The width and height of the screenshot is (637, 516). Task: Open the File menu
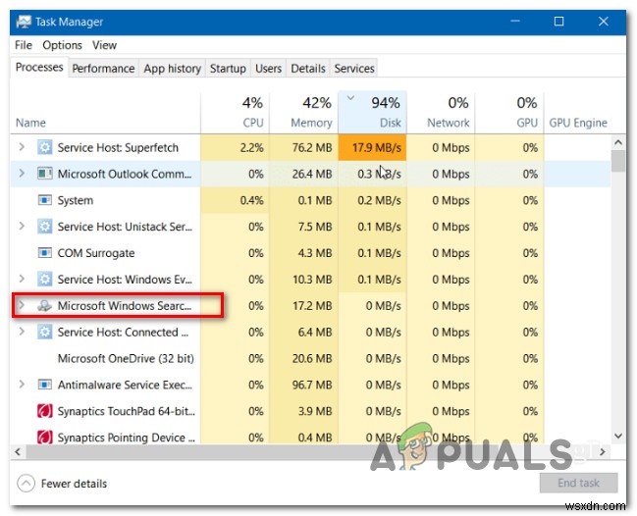point(24,45)
